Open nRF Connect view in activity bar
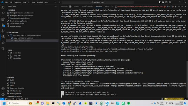Screen dimensions: 188x106 [3, 37]
